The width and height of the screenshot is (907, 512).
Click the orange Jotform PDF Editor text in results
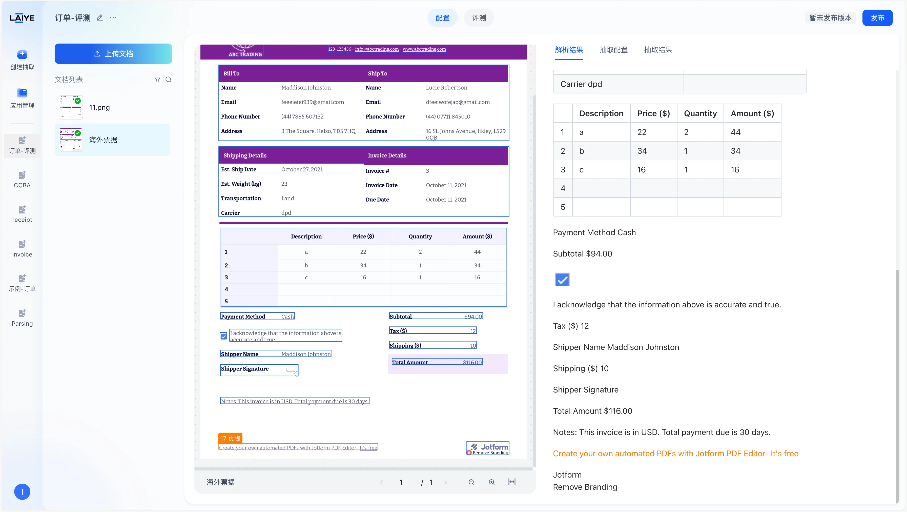[x=676, y=454]
